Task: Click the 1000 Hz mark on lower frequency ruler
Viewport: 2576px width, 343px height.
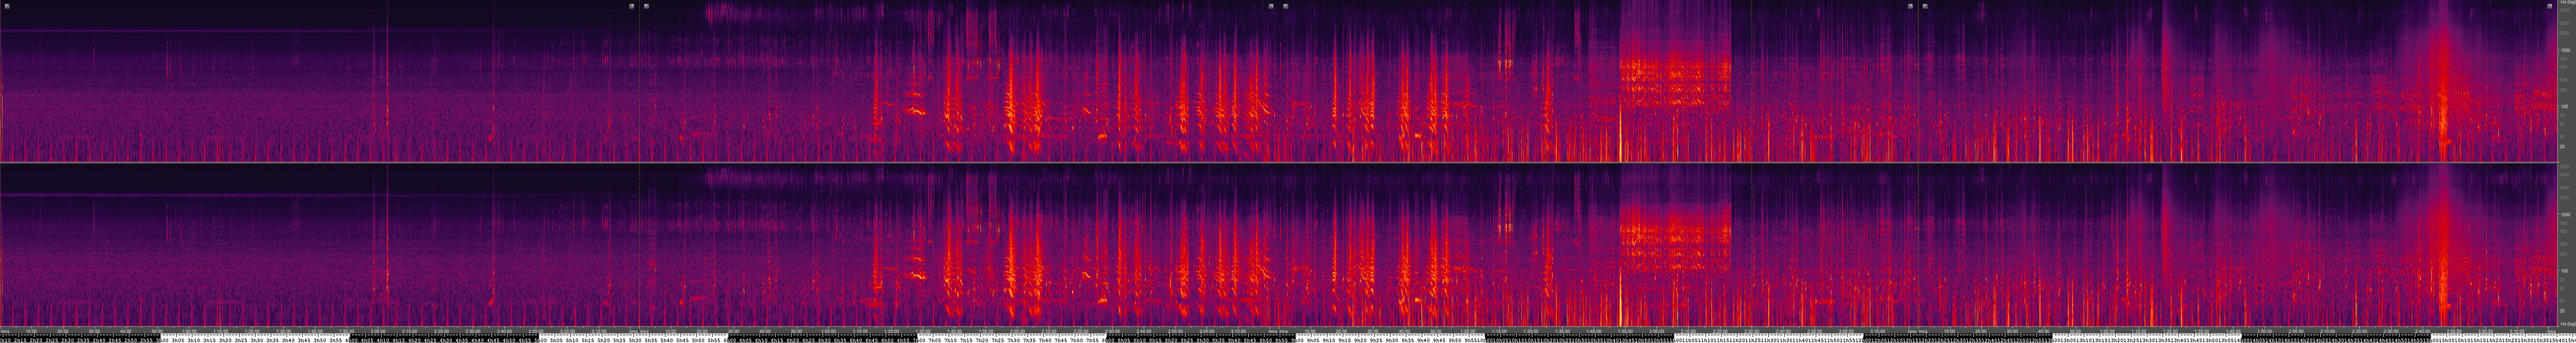Action: tap(2565, 213)
